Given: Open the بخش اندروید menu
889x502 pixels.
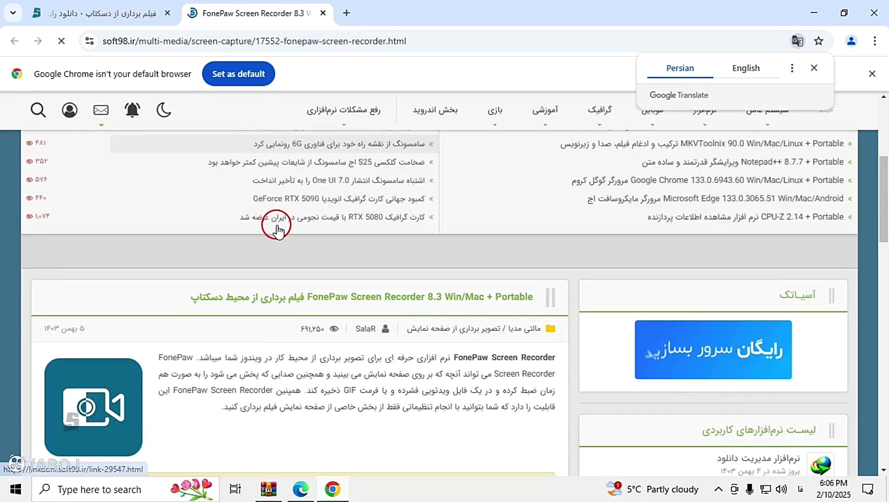Looking at the screenshot, I should [435, 110].
